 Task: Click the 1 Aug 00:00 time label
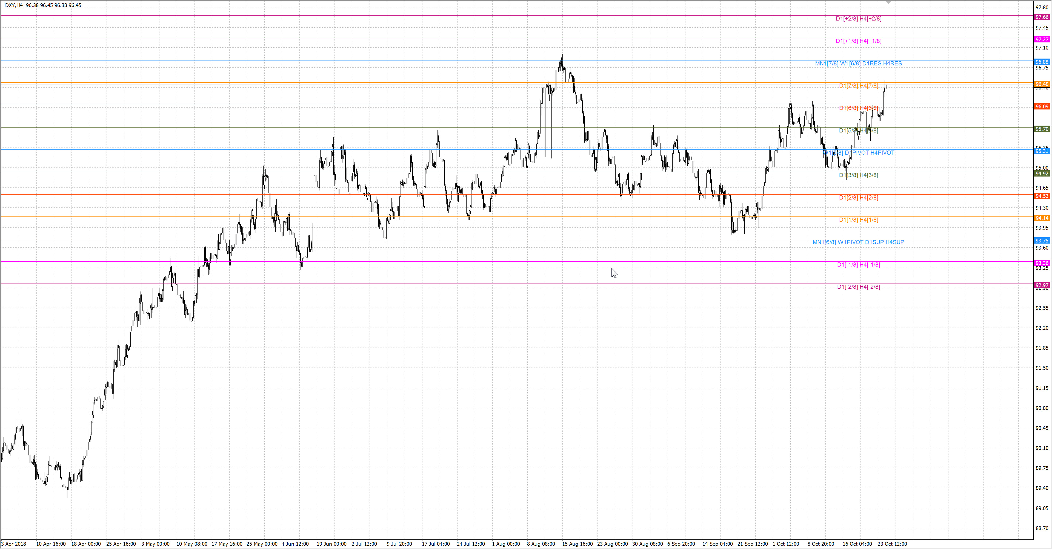[x=505, y=544]
